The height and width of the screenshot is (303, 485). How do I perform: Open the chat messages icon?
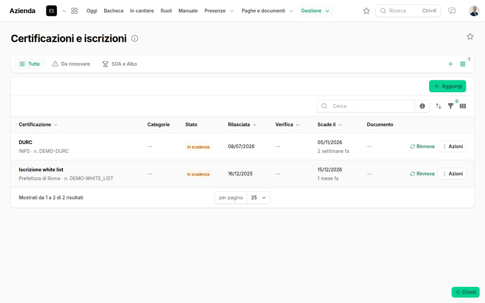pyautogui.click(x=452, y=11)
